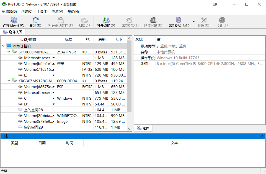Open dropdown on Volume{579fe9 row
The height and width of the screenshot is (174, 266).
pyautogui.click(x=54, y=121)
